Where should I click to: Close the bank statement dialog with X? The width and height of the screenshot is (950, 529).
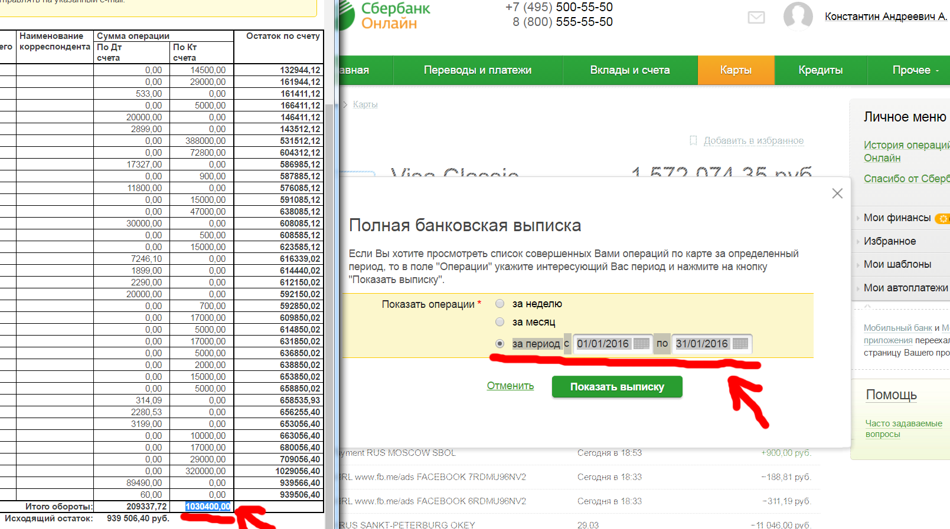pos(837,193)
